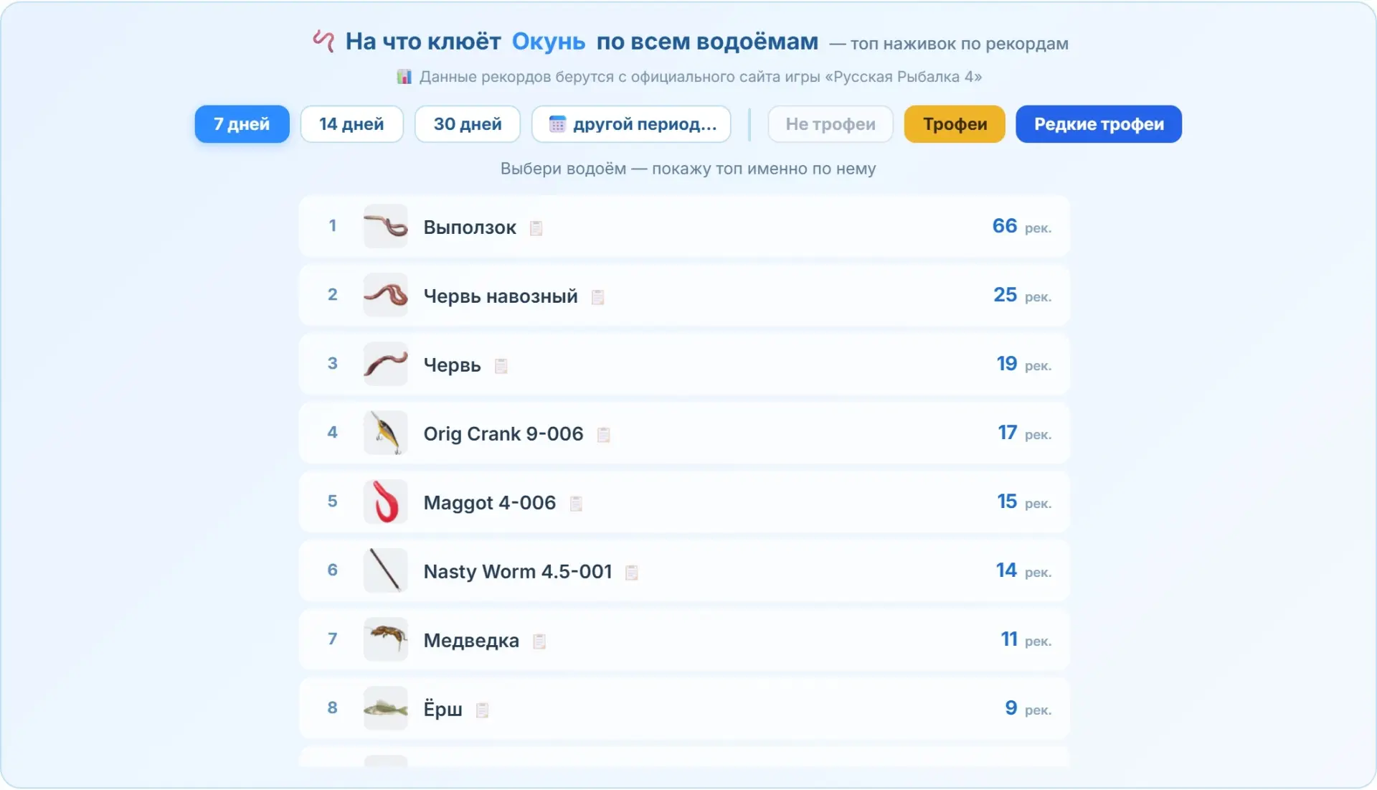Click the worm logo icon in the heading
Viewport: 1377px width, 790px height.
(x=323, y=41)
